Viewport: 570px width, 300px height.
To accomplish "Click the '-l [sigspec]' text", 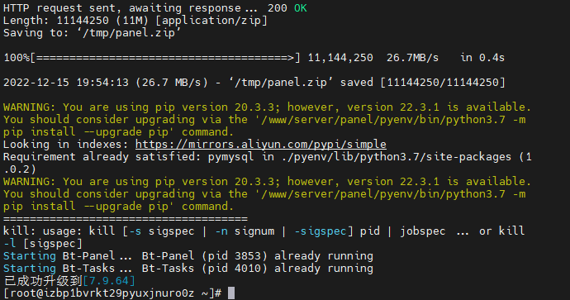I will [x=43, y=244].
